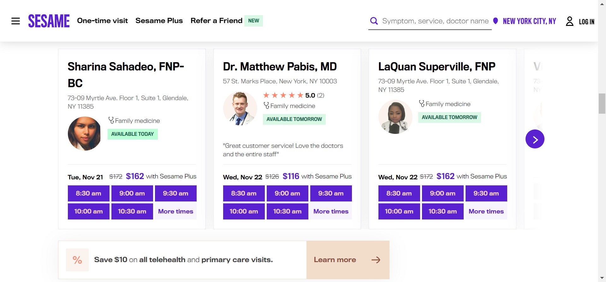Book 8:30 am with Sharina Sahadeo
The width and height of the screenshot is (606, 282).
click(x=88, y=193)
